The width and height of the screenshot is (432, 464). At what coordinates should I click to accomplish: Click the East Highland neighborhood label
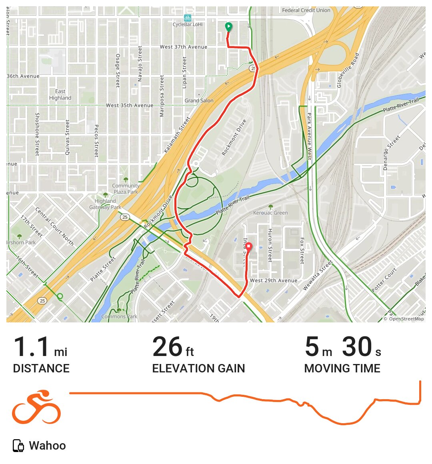[60, 94]
